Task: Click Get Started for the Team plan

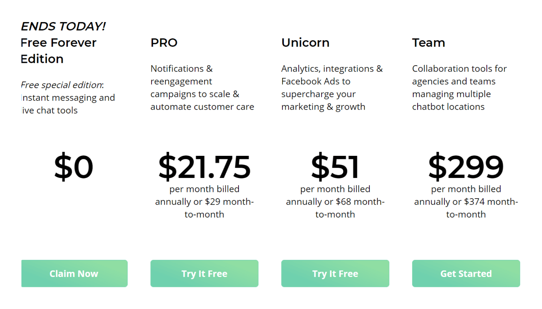Action: (466, 274)
